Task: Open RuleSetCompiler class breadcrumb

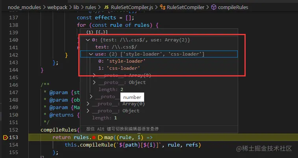Action: click(185, 7)
